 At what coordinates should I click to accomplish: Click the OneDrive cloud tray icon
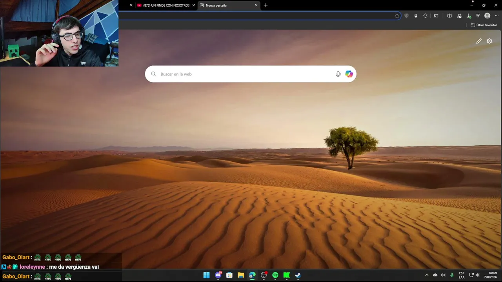tap(435, 275)
